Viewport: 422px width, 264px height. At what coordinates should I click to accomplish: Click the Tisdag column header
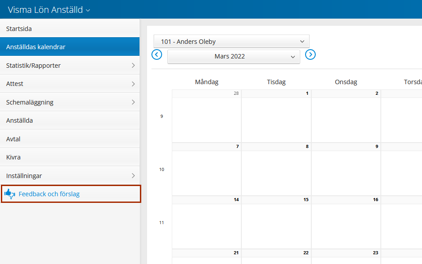[x=276, y=82]
